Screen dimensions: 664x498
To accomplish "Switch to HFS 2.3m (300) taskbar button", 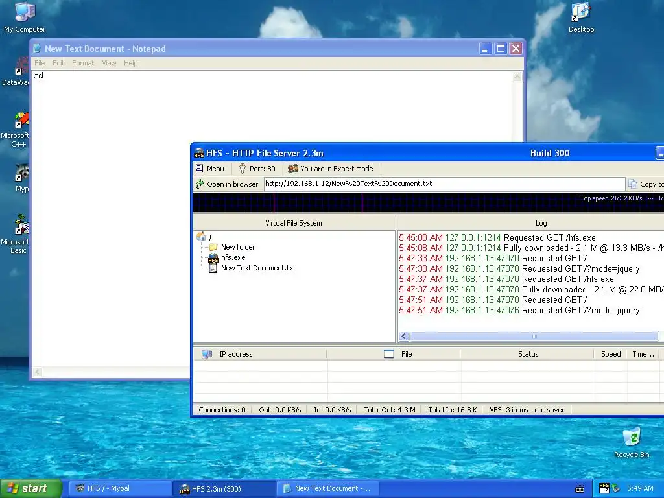I will 224,489.
